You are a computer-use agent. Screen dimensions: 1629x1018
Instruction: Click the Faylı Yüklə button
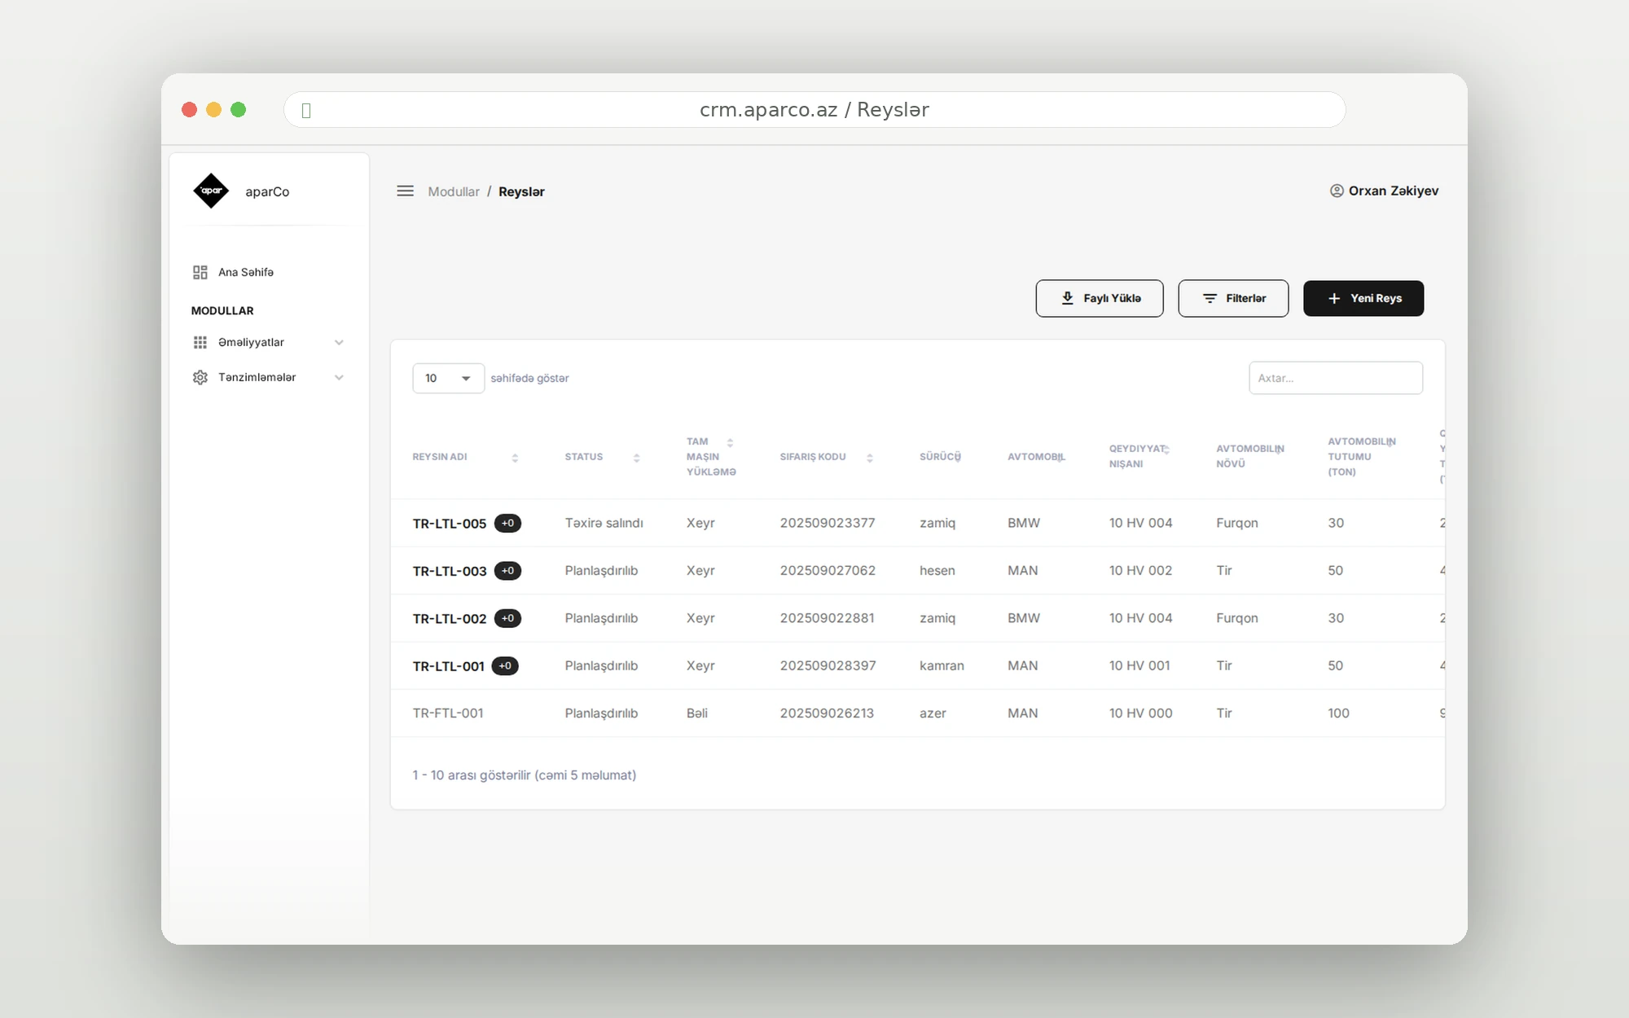pyautogui.click(x=1100, y=298)
